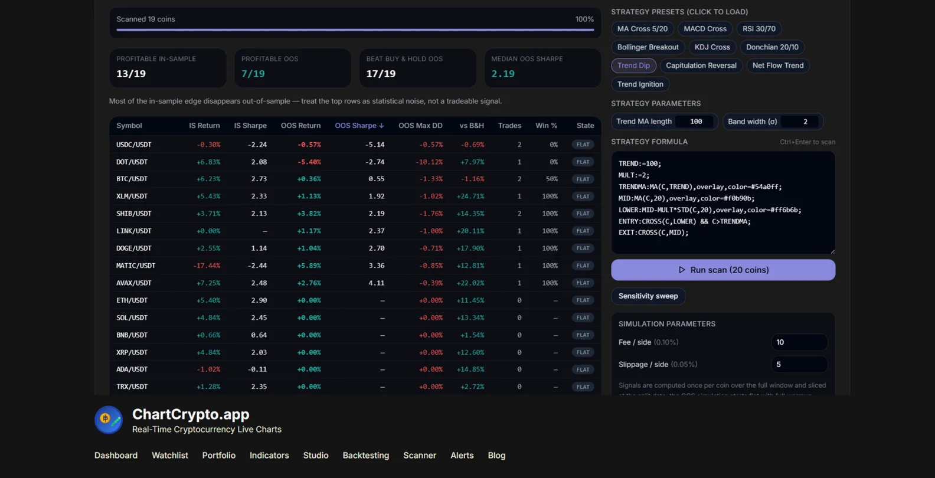The image size is (935, 478).
Task: Open the Dashboard nav link
Action: click(116, 456)
